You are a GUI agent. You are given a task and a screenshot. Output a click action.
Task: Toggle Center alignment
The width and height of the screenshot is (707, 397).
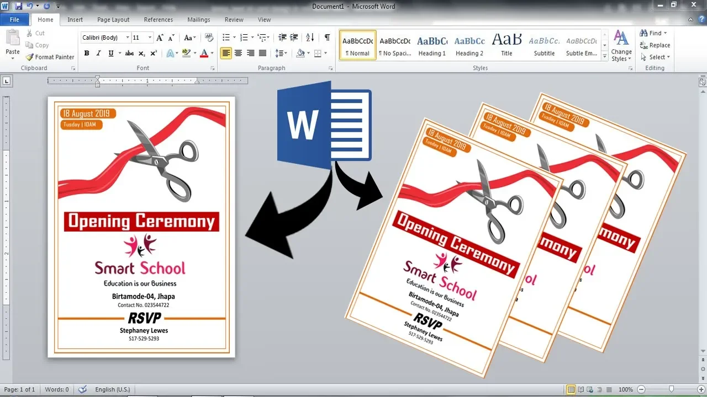click(238, 53)
